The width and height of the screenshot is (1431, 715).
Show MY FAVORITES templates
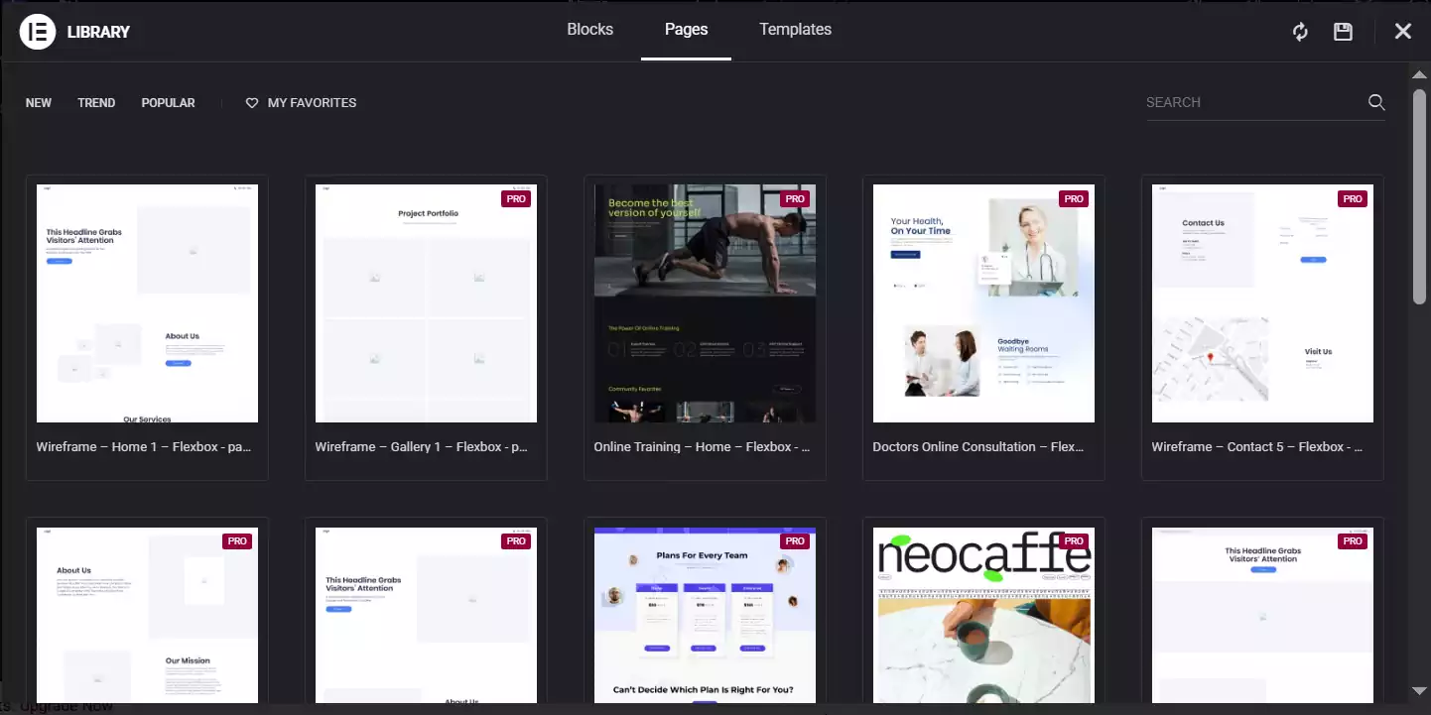[312, 103]
